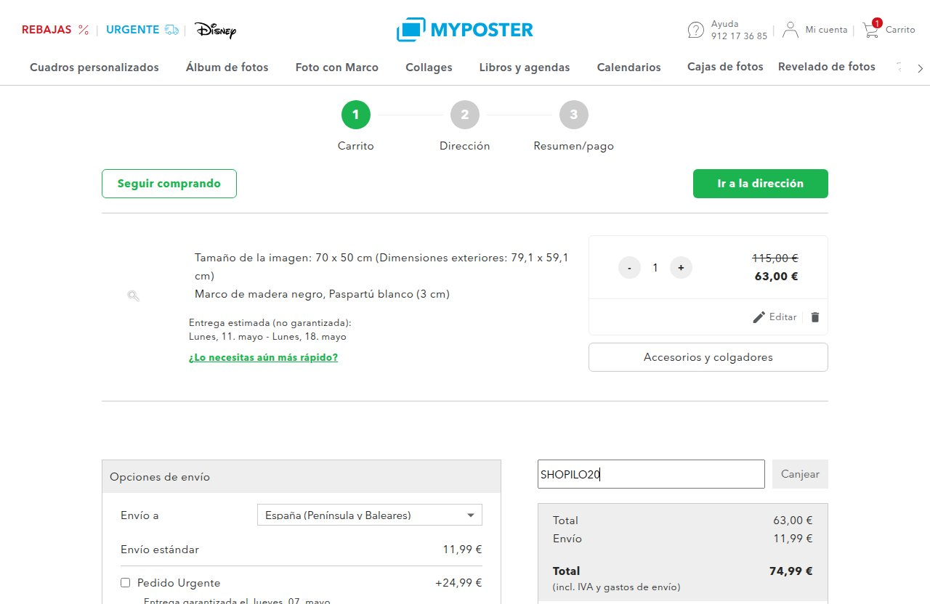Image resolution: width=930 pixels, height=604 pixels.
Task: Open Revelado de fotos menu
Action: [x=827, y=67]
